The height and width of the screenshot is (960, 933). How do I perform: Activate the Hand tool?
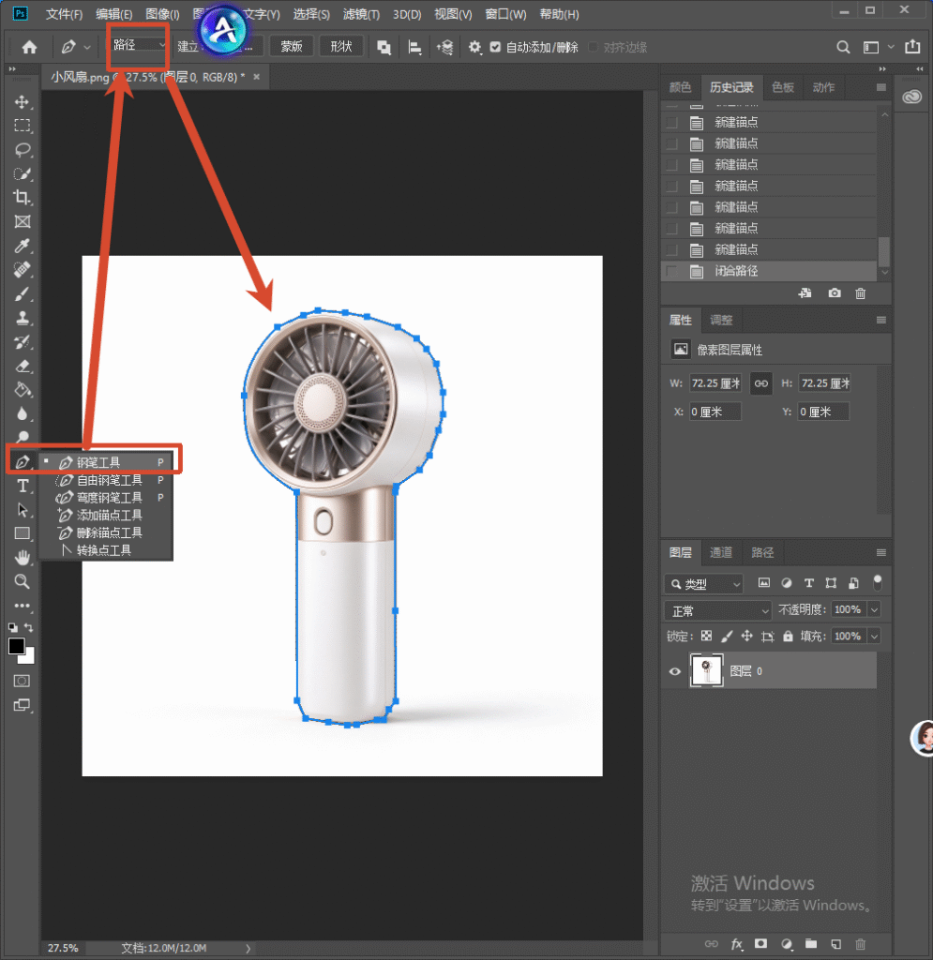23,557
